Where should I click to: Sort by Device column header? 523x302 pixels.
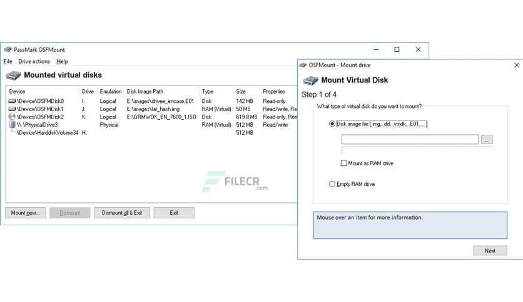(x=43, y=92)
